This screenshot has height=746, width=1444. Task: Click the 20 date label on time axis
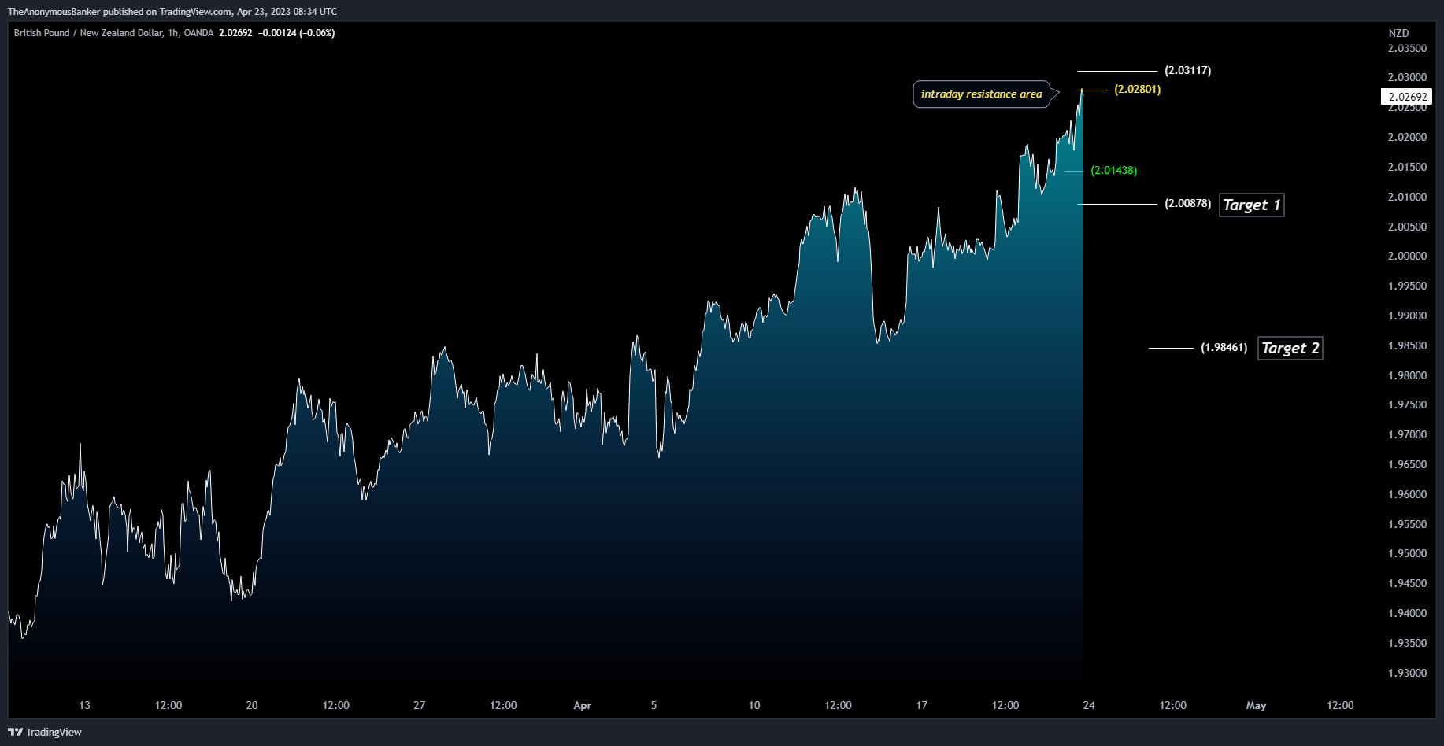tap(252, 705)
